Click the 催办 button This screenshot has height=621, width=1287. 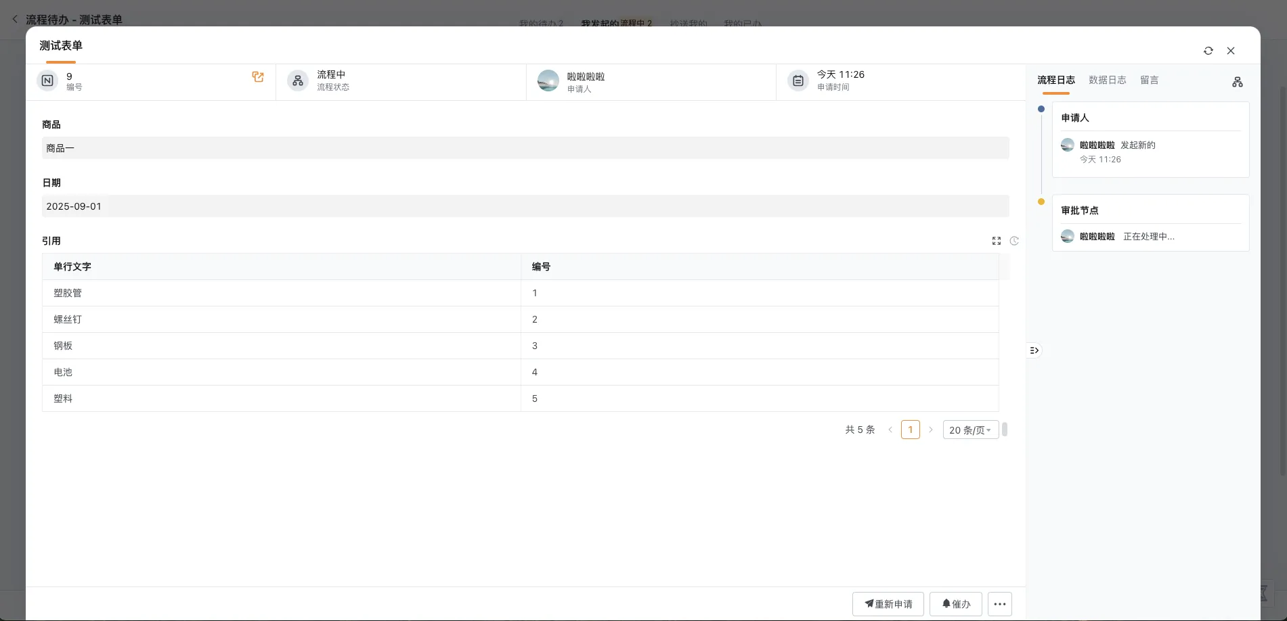click(x=956, y=604)
